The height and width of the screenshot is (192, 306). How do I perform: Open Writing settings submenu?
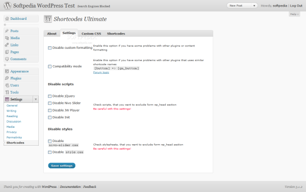coord(11,111)
